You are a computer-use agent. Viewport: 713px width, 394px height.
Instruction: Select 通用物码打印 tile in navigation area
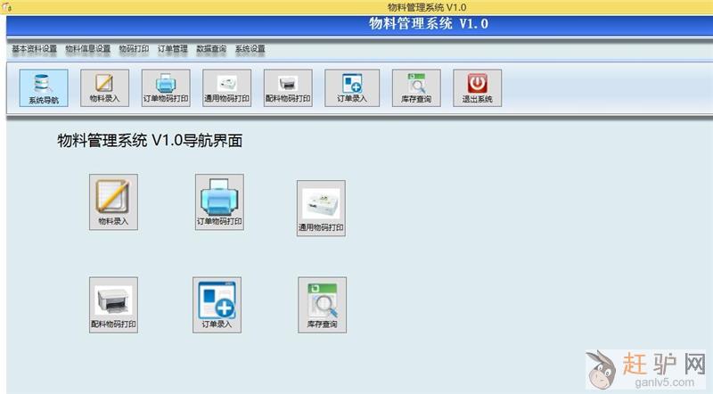pyautogui.click(x=321, y=209)
